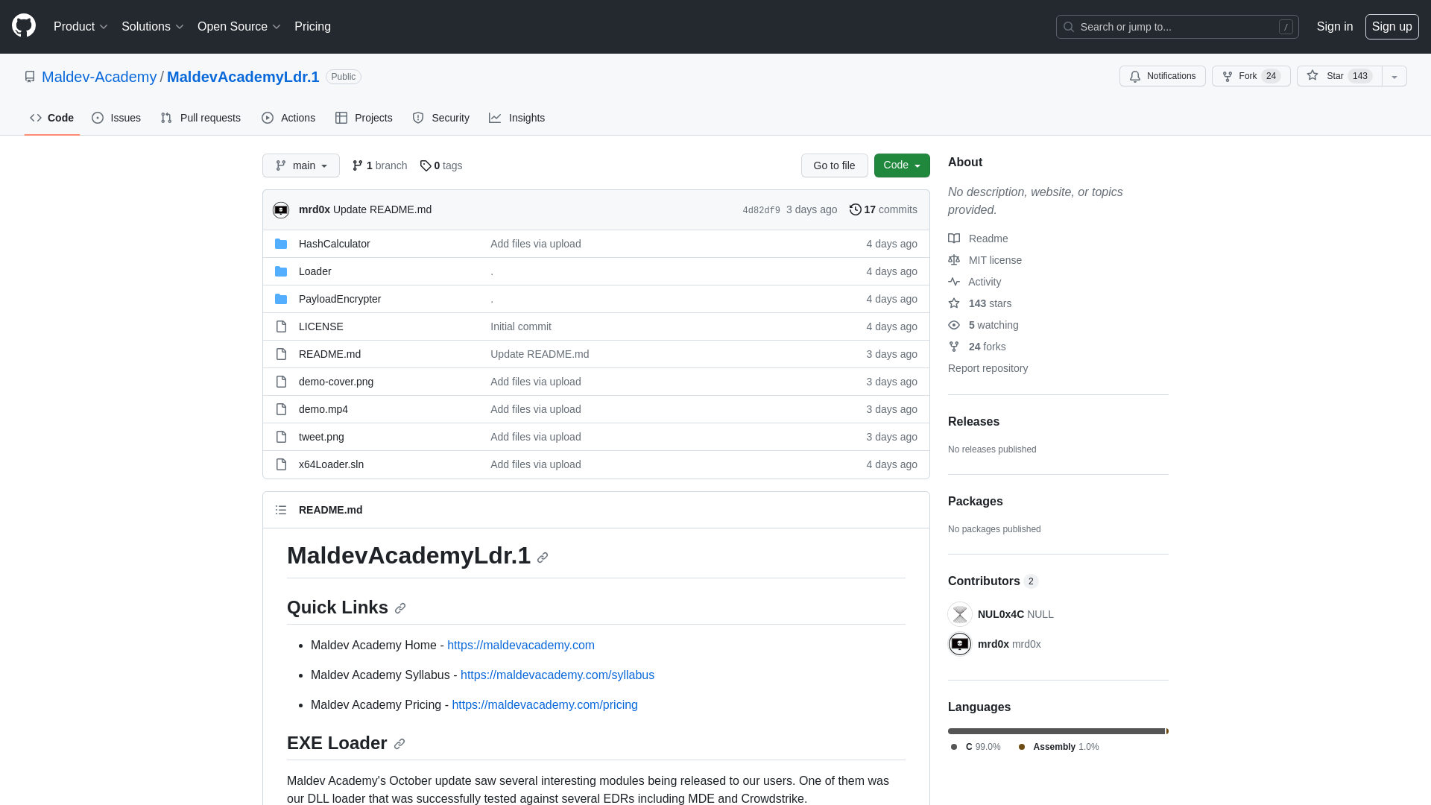Click the Security tab icon
Image resolution: width=1431 pixels, height=805 pixels.
click(419, 117)
